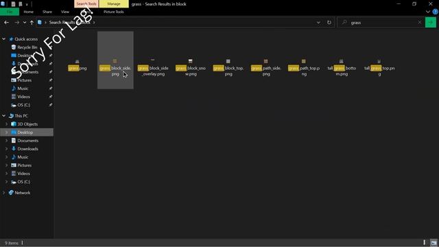Open the Quick Access Toolbar customize dropdown
Image resolution: width=439 pixels, height=247 pixels.
pos(27,4)
